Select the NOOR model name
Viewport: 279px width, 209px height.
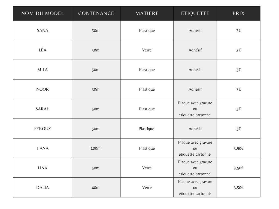[x=43, y=89]
